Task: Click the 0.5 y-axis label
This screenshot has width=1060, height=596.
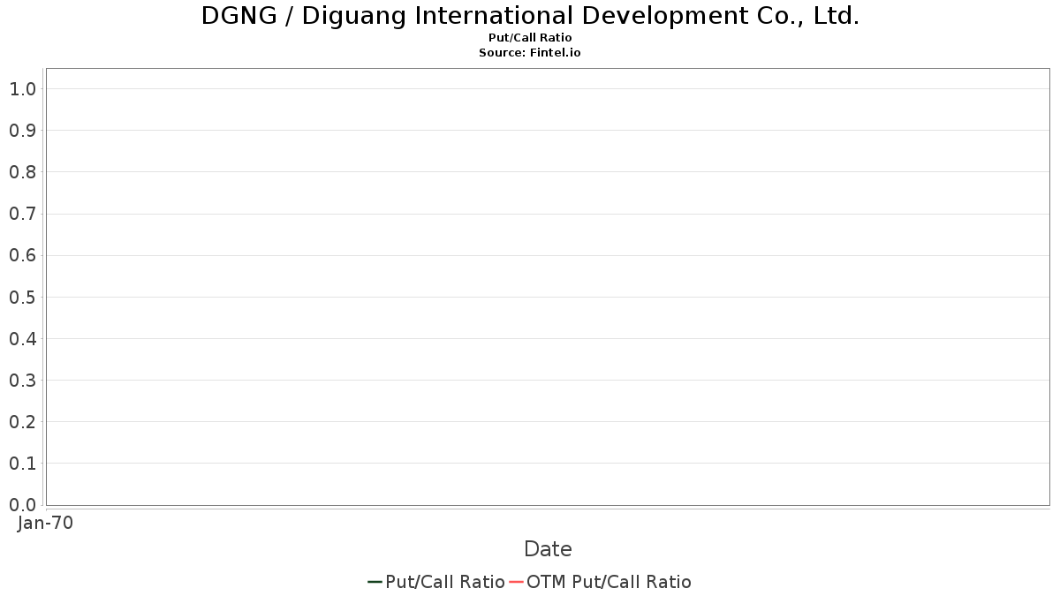Action: point(22,297)
